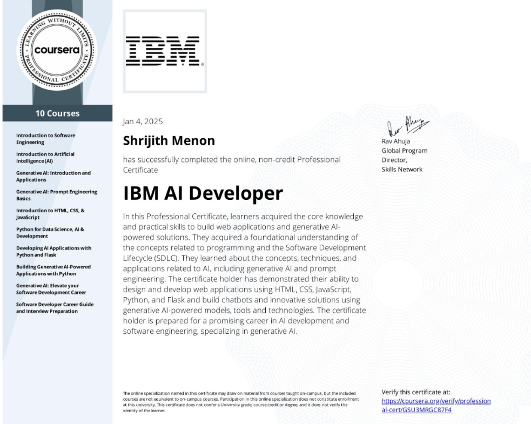Select "Python for Data Science, AI & Development"
531x424 pixels.
pos(50,233)
